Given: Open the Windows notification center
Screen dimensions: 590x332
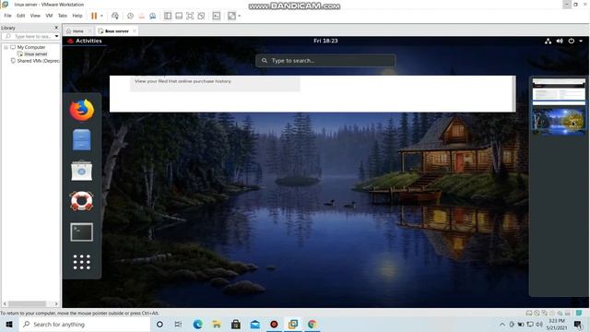Looking at the screenshot, I should (x=579, y=324).
